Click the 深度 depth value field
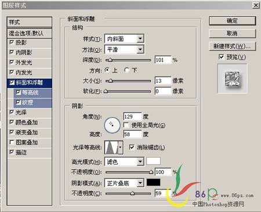 [x=163, y=60]
